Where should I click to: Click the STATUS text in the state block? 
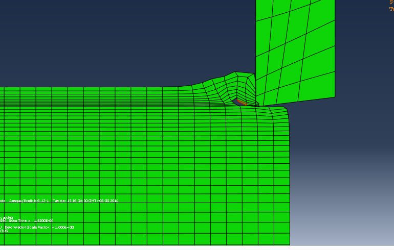click(4, 231)
